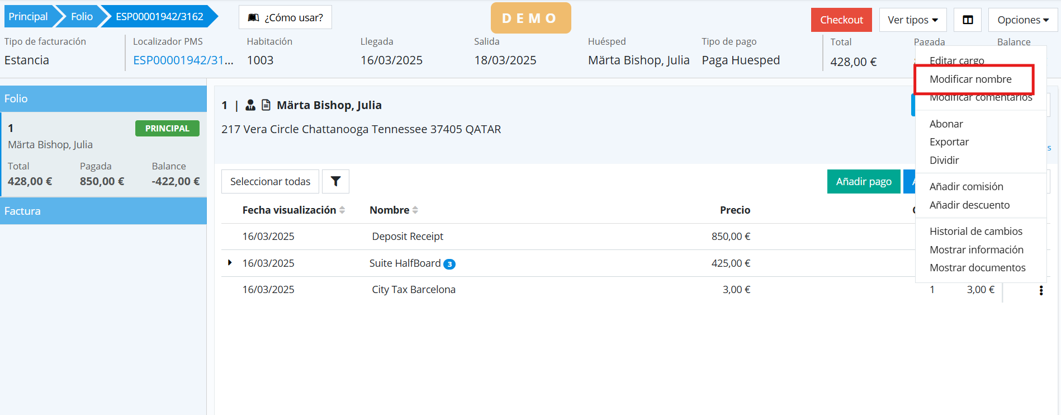Click Seleccionar todas button
The width and height of the screenshot is (1061, 415).
(270, 182)
